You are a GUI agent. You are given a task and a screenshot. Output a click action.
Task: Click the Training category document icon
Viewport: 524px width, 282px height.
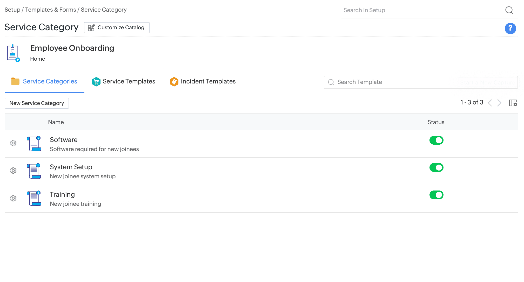tap(34, 198)
